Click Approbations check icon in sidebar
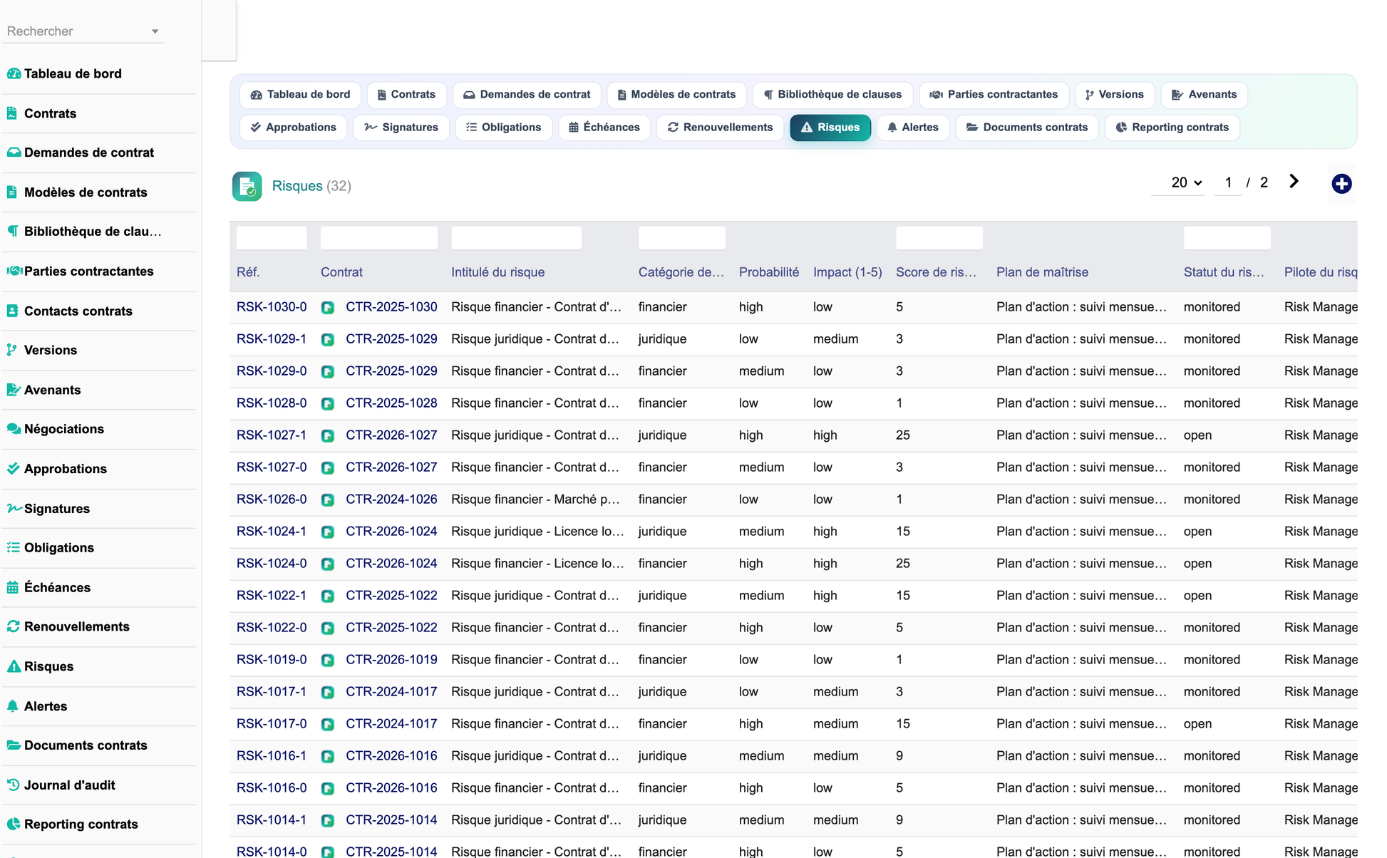 tap(13, 468)
